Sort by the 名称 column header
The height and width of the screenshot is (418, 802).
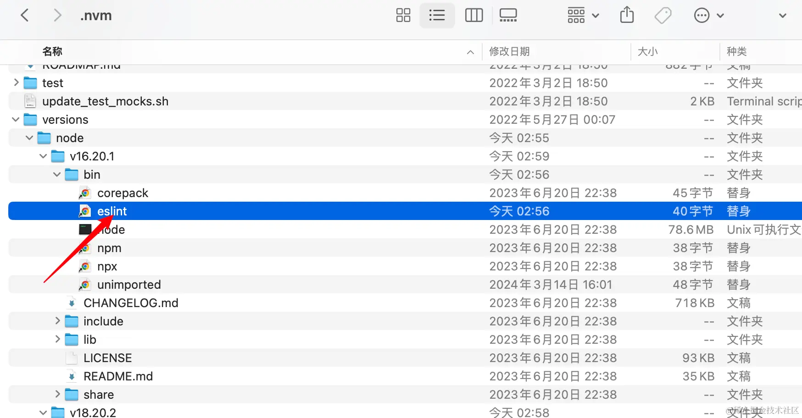point(52,51)
